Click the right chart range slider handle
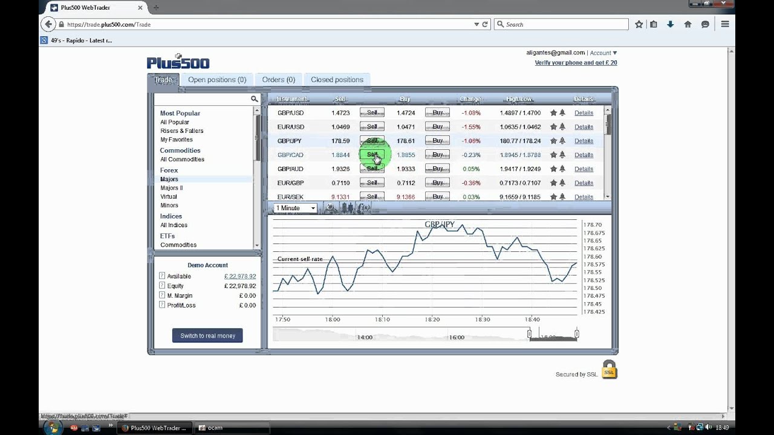The height and width of the screenshot is (435, 774). pyautogui.click(x=577, y=333)
